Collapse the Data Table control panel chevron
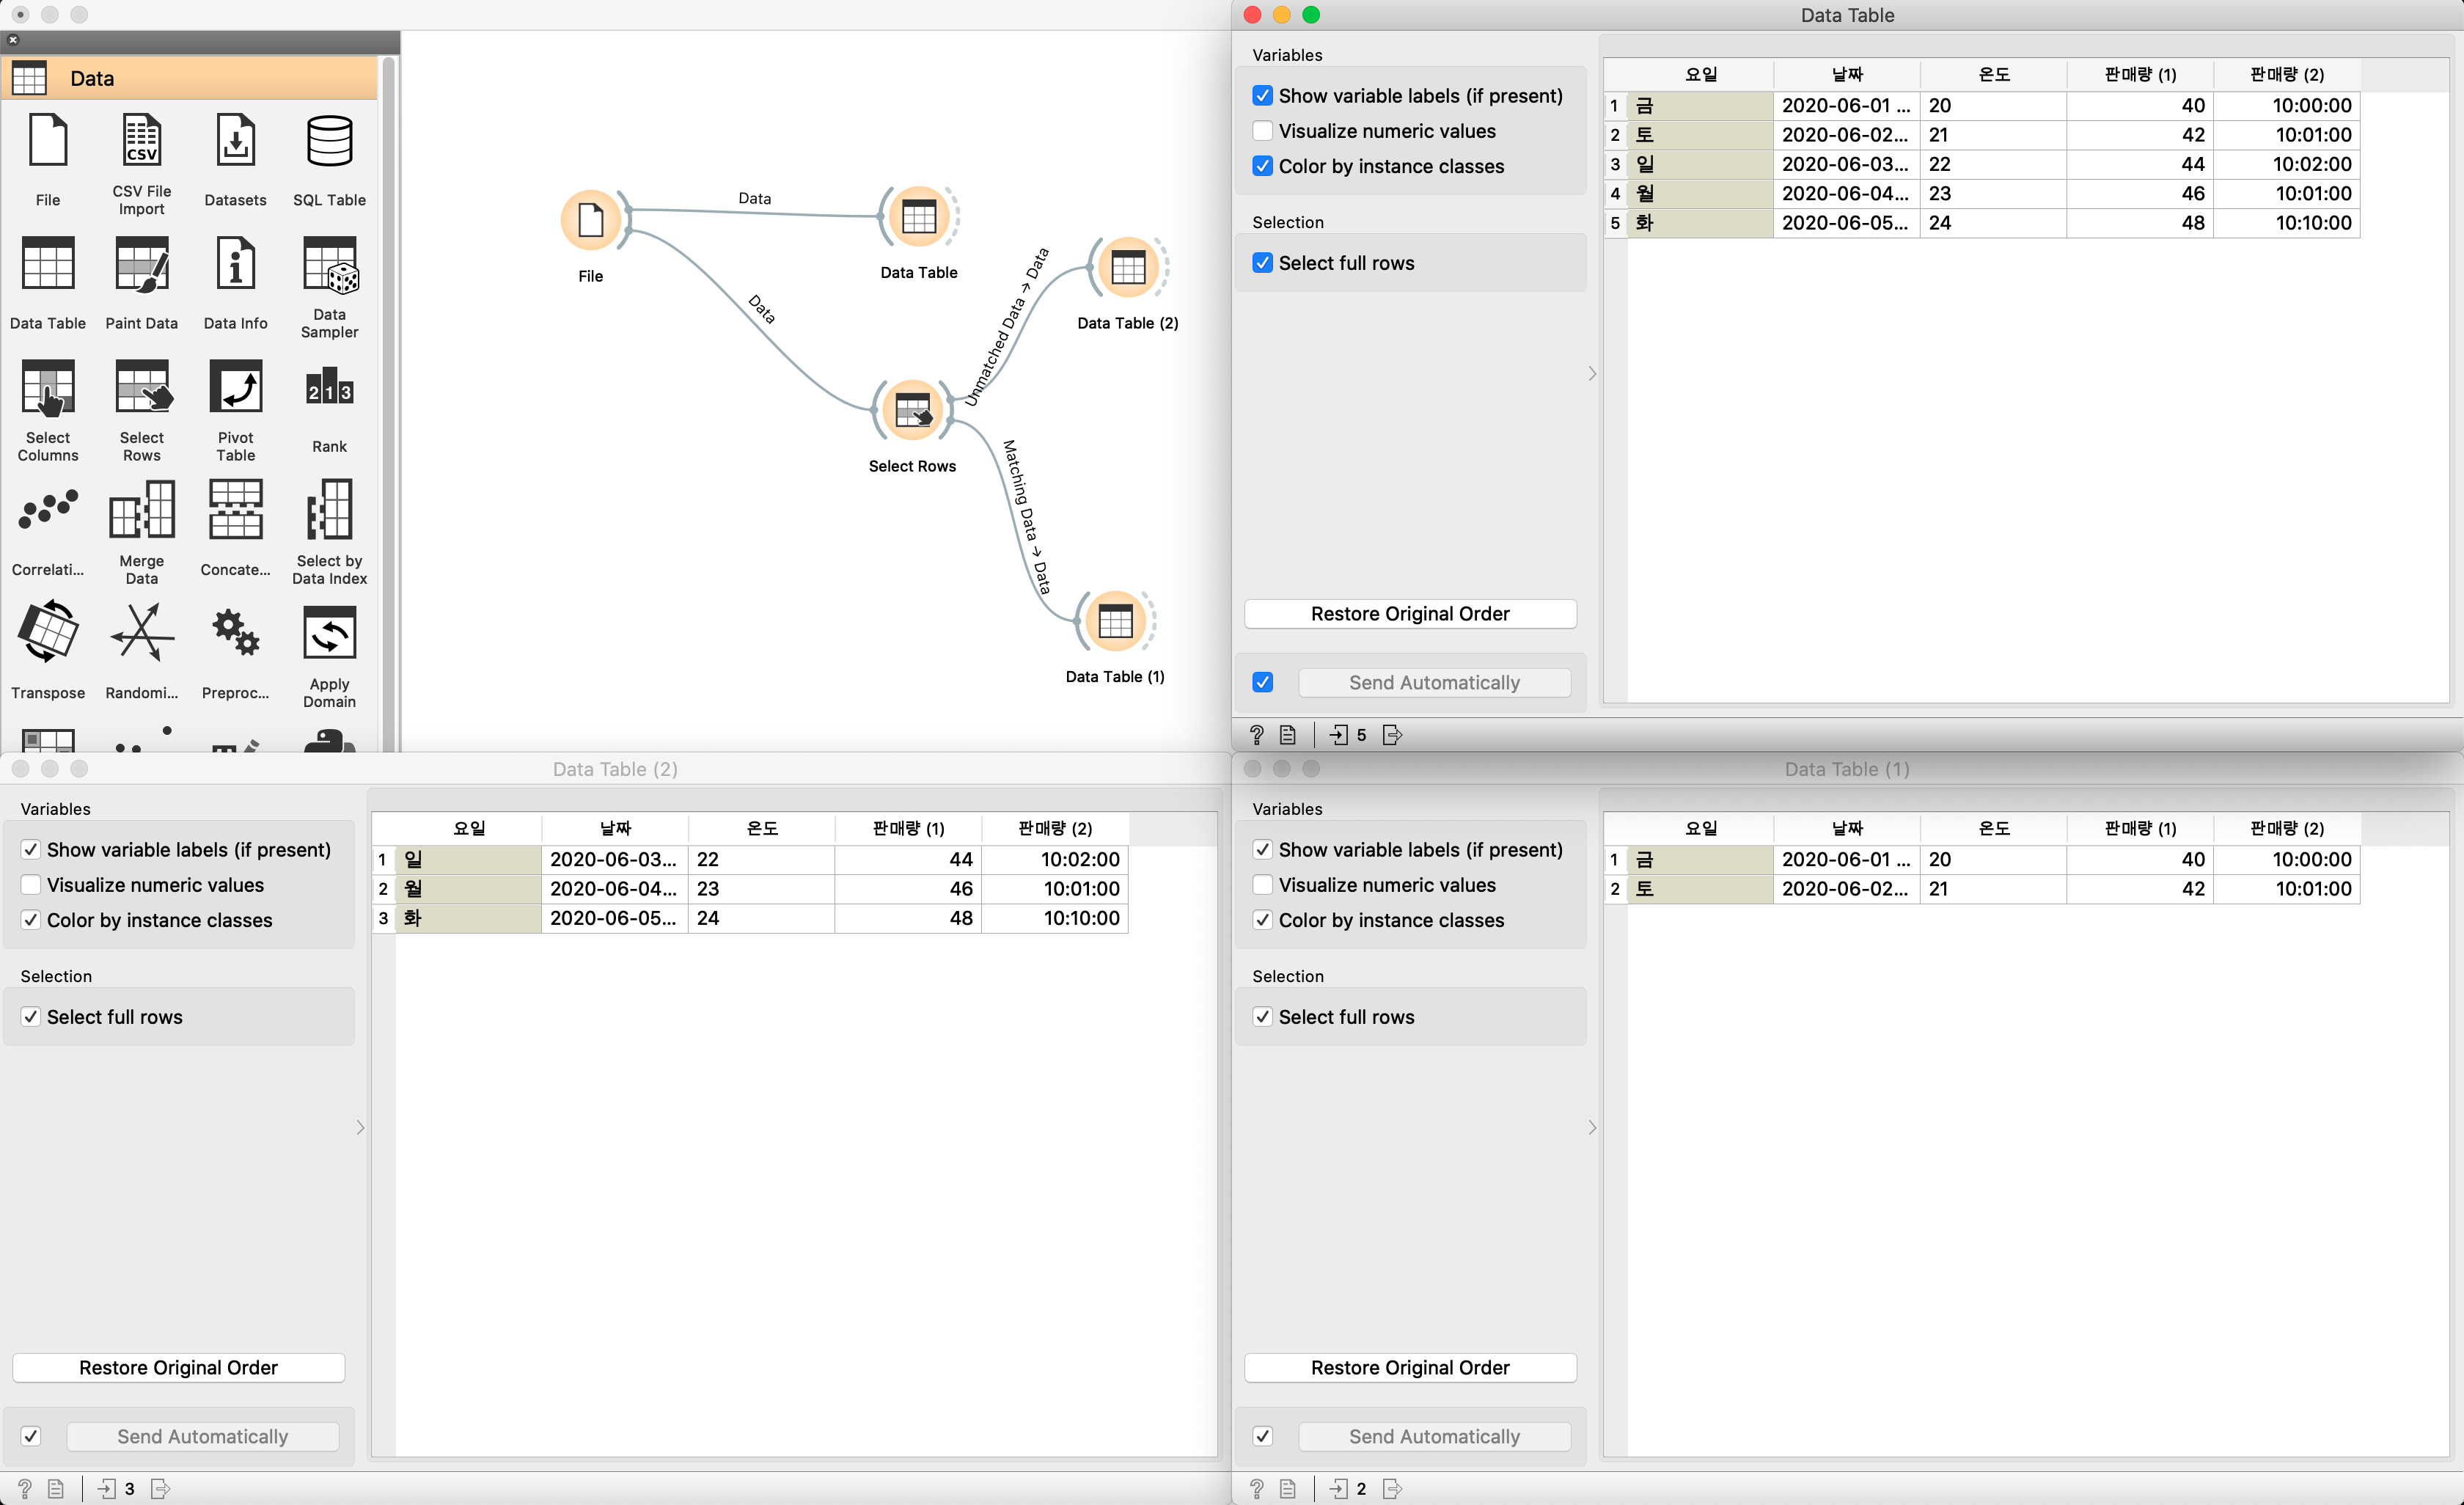The width and height of the screenshot is (2464, 1505). coord(1592,374)
